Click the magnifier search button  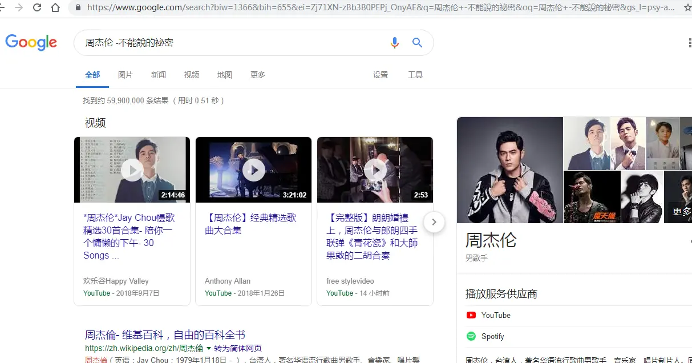click(x=417, y=42)
